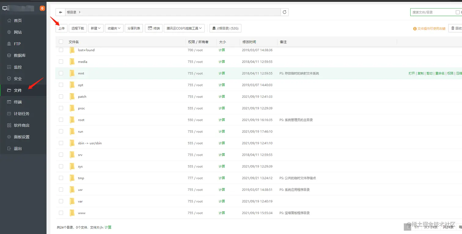Click the www folder icon
The height and width of the screenshot is (234, 462).
click(72, 213)
